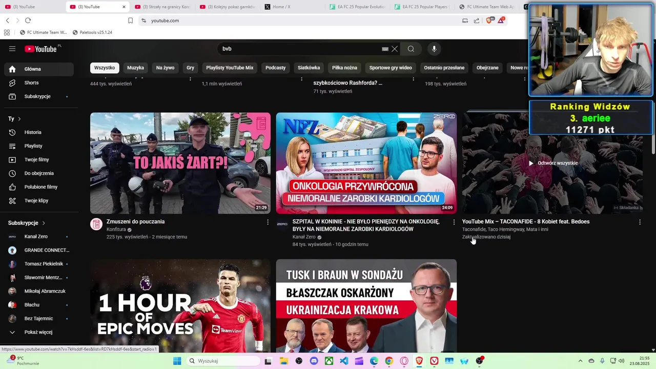Image resolution: width=656 pixels, height=369 pixels.
Task: Bookmark the page with the bookmark icon
Action: (130, 20)
